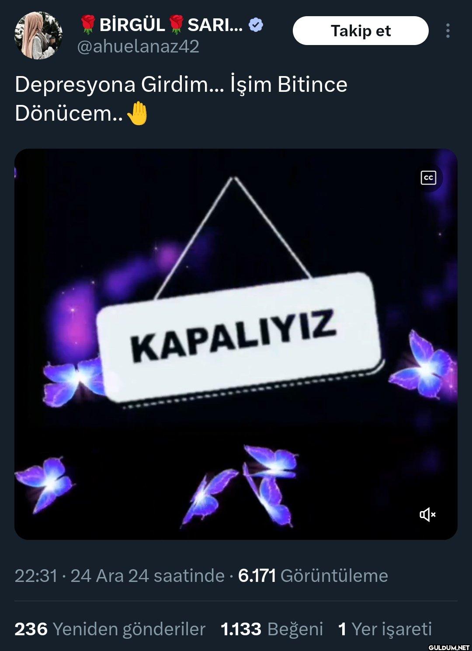472x651 pixels.
Task: Click the 22:31 timestamp link
Action: [x=36, y=576]
